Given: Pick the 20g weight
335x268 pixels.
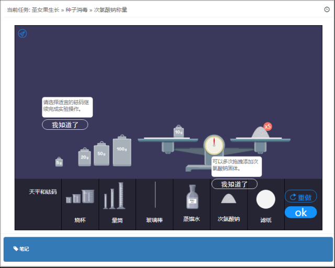Looking at the screenshot, I should [85, 157].
